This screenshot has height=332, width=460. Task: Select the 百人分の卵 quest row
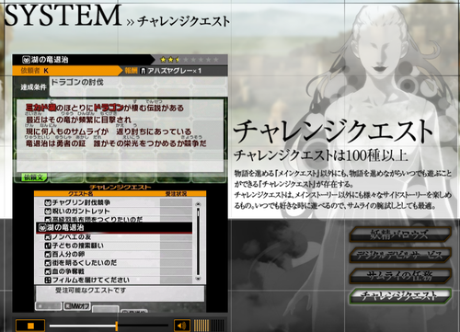114,254
